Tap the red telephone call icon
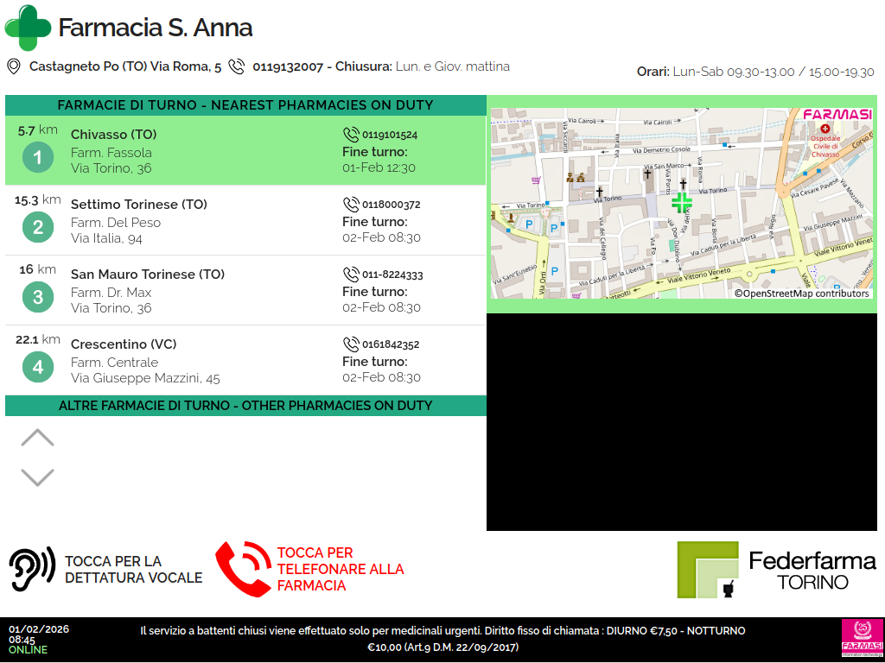Screen dimensions: 885x663 pos(243,569)
